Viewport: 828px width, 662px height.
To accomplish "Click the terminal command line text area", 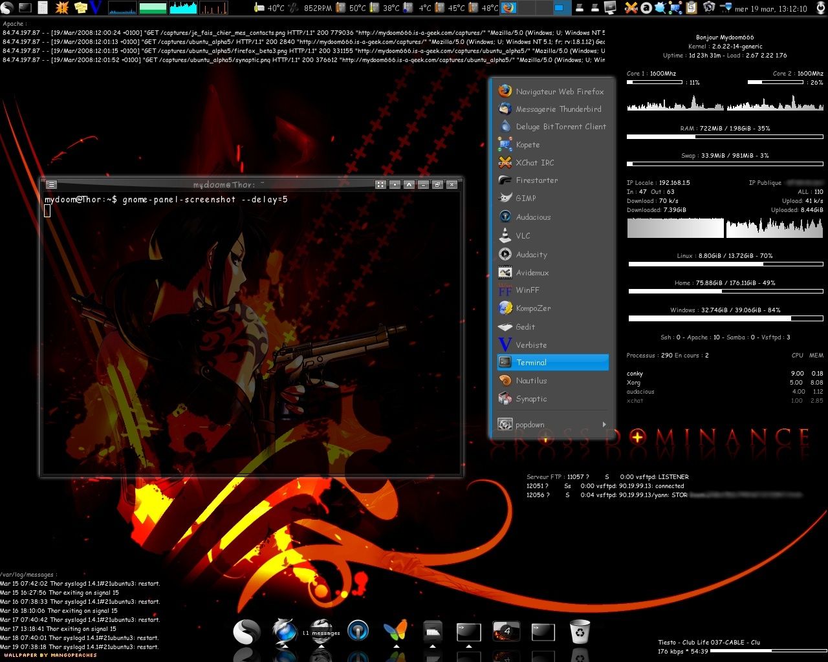I will coord(251,332).
